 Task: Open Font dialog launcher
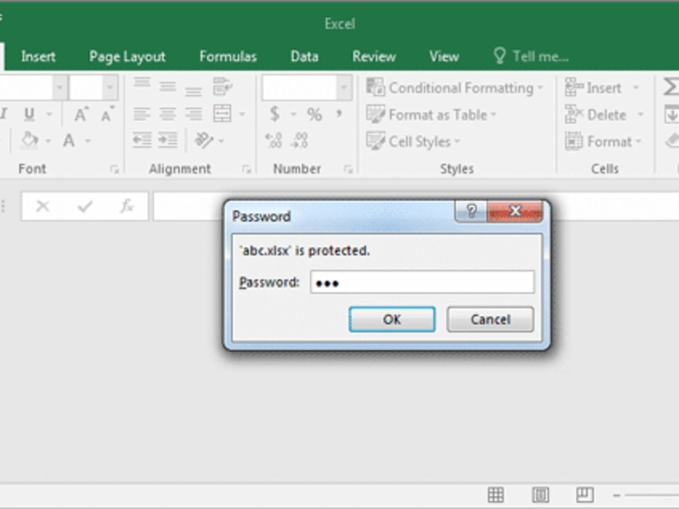[114, 169]
